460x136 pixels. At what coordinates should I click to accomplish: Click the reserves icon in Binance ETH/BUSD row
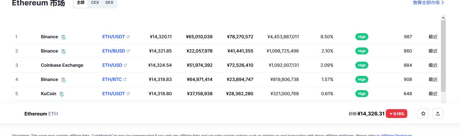pos(63,51)
